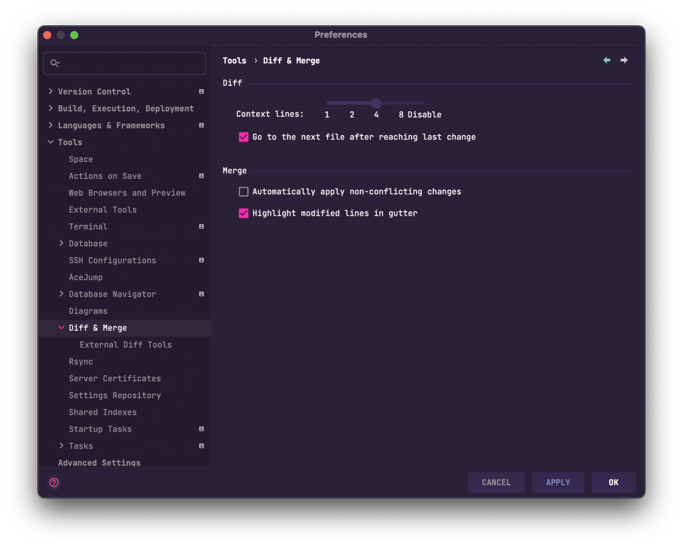Select External Diff Tools in the sidebar
Viewport: 683px width, 548px height.
(x=125, y=344)
